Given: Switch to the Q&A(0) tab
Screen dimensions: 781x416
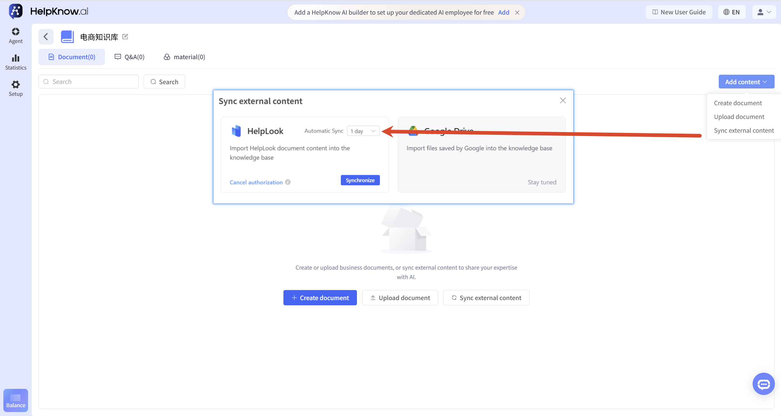Looking at the screenshot, I should click(x=130, y=57).
